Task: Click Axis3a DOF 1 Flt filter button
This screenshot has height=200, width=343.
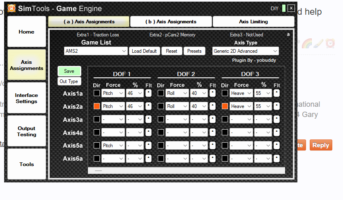Action: [148, 119]
